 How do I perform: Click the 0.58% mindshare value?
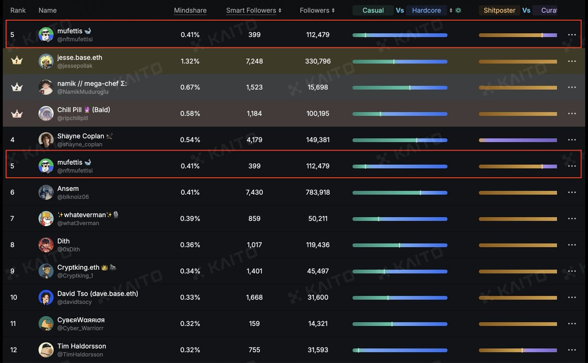tap(190, 113)
